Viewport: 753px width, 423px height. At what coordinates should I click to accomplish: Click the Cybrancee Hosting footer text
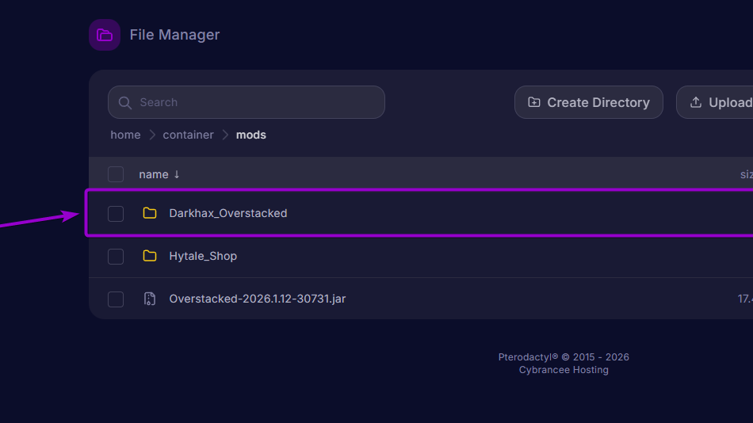[x=564, y=370]
